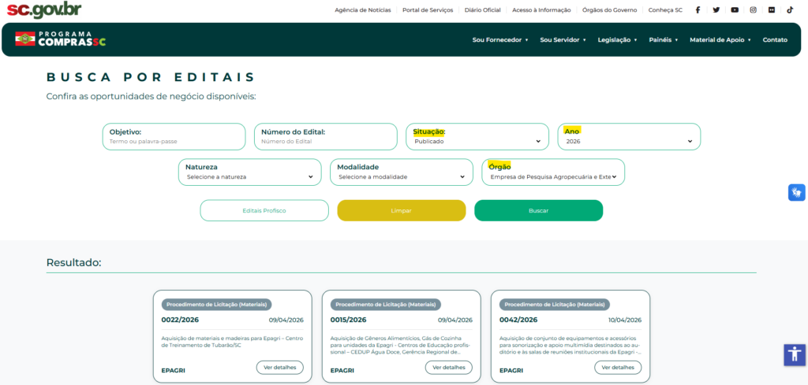Open the Instagram social icon
Screen dimensions: 808x385
(753, 10)
